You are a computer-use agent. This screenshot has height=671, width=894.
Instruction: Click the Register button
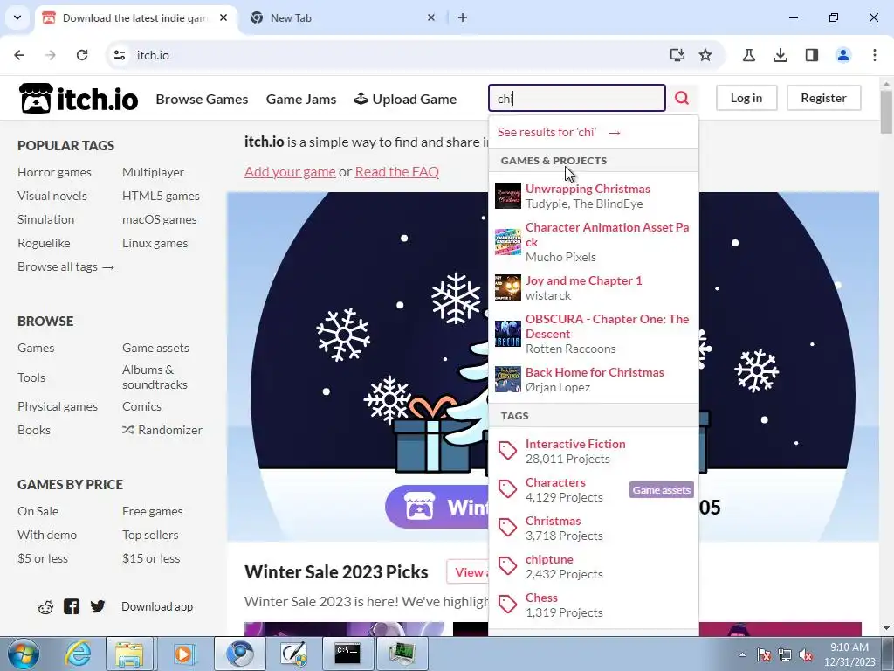tap(823, 98)
